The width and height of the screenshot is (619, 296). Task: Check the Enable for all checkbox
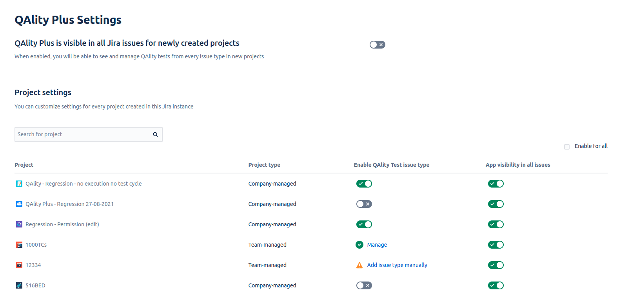tap(567, 146)
